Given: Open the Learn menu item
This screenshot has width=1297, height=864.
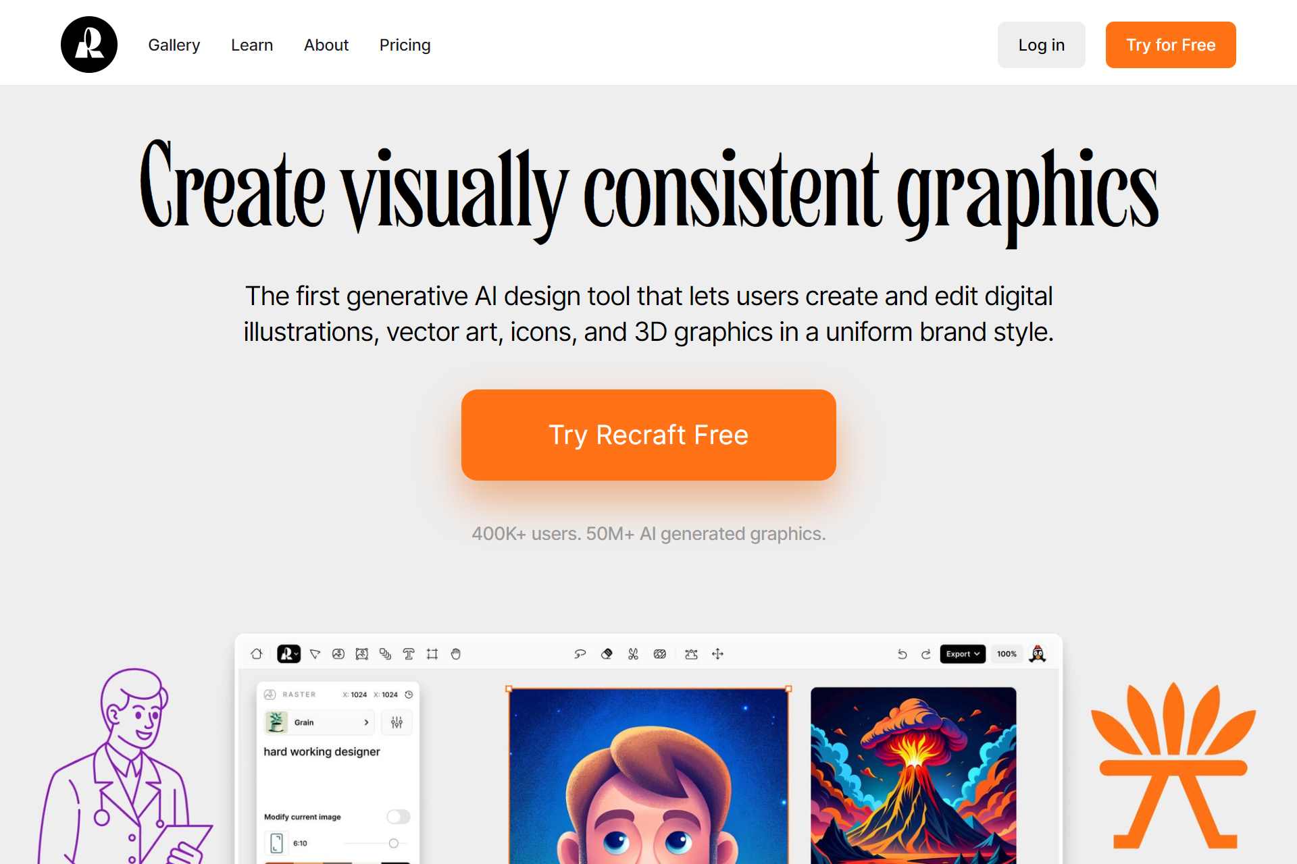Looking at the screenshot, I should pos(252,45).
